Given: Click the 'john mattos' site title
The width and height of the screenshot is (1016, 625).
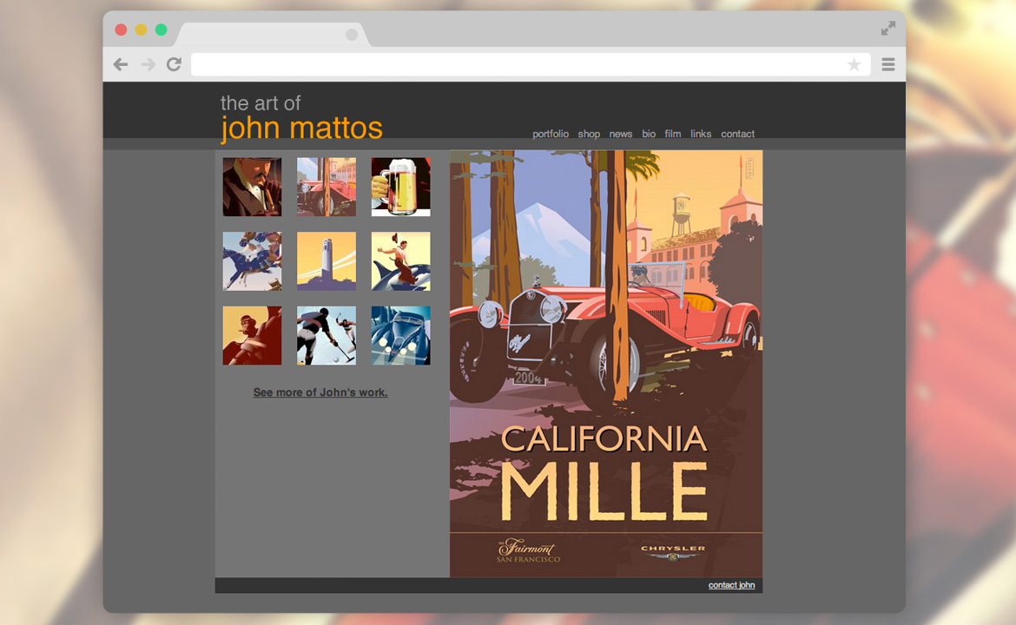Looking at the screenshot, I should (301, 128).
